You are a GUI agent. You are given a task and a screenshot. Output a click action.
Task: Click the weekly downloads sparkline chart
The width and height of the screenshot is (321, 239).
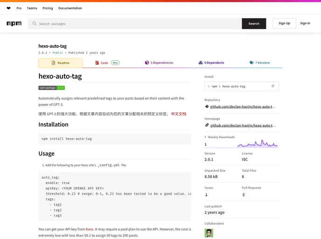258,143
